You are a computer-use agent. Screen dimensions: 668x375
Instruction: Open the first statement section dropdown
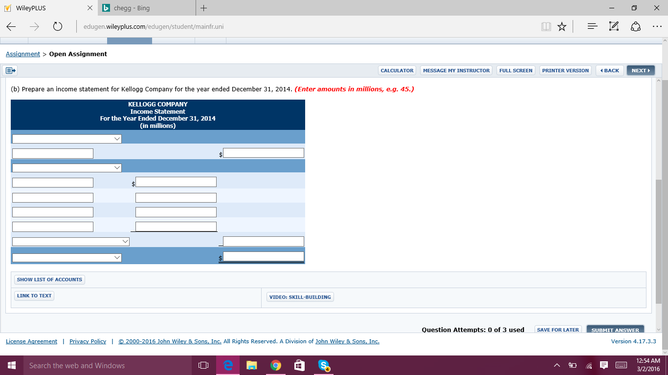pyautogui.click(x=67, y=139)
